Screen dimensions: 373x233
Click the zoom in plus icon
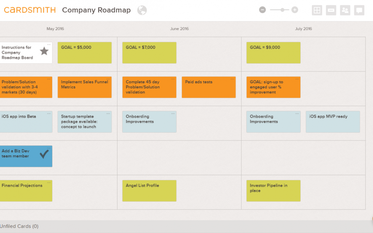[x=295, y=10]
